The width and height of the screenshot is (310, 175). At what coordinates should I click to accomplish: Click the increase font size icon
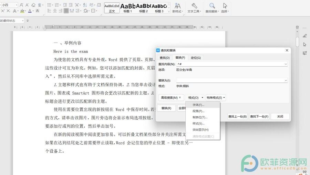click(x=21, y=5)
